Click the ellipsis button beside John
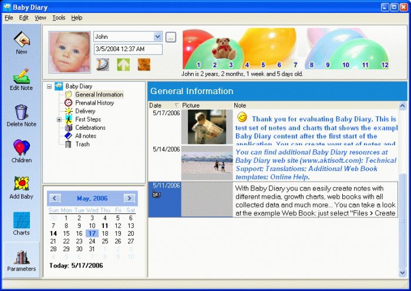 (171, 37)
